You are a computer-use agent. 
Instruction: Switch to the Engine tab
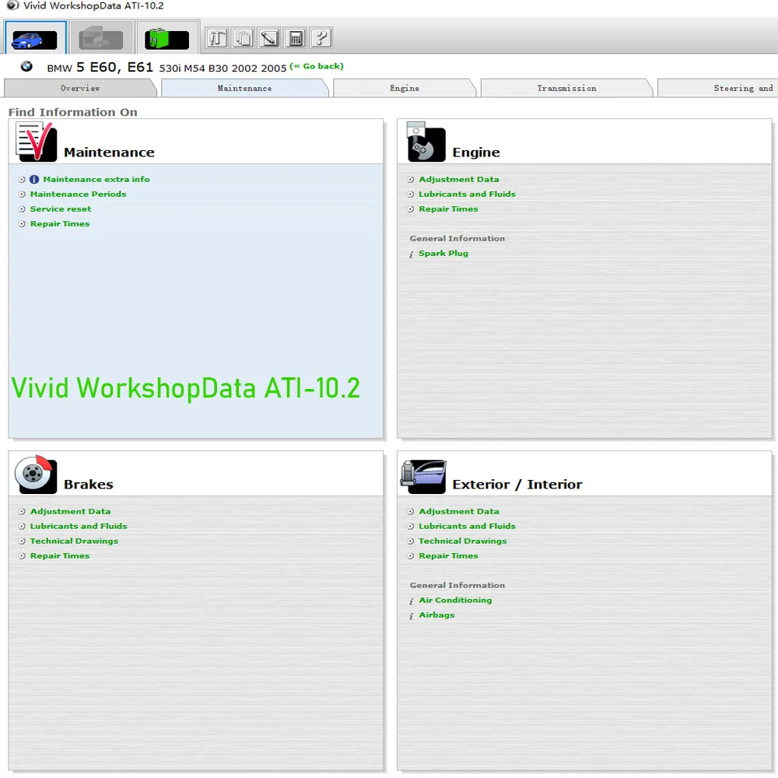405,89
